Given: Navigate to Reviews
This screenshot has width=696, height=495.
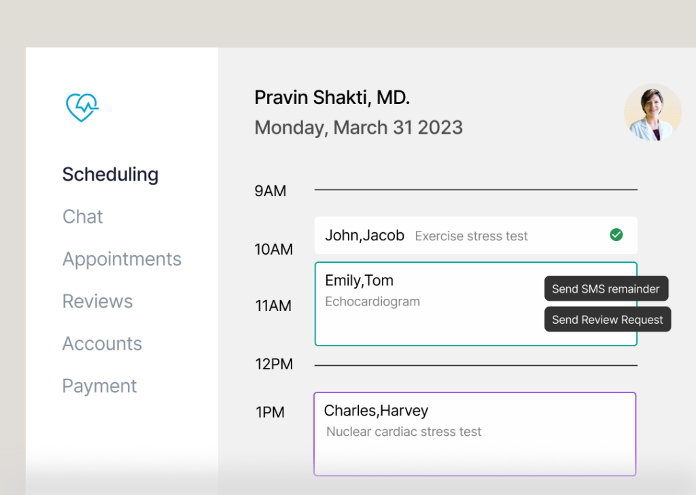Looking at the screenshot, I should [97, 301].
